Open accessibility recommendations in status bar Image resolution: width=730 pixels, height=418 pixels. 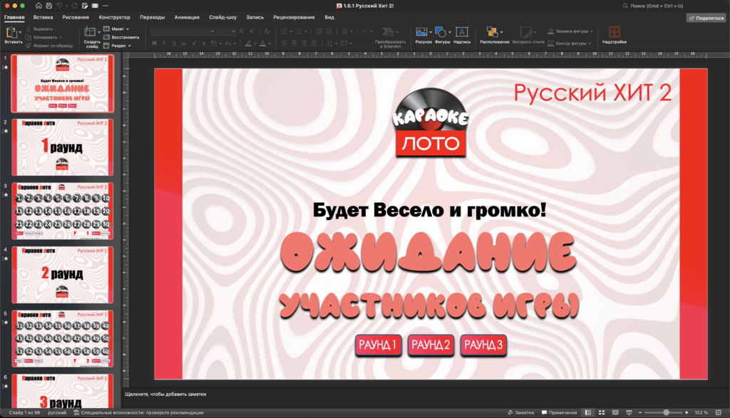(138, 412)
